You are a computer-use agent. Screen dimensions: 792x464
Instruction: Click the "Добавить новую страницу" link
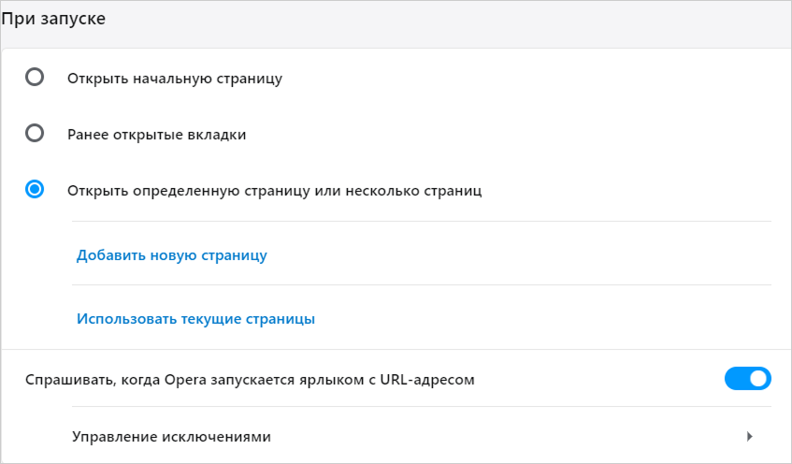point(172,255)
